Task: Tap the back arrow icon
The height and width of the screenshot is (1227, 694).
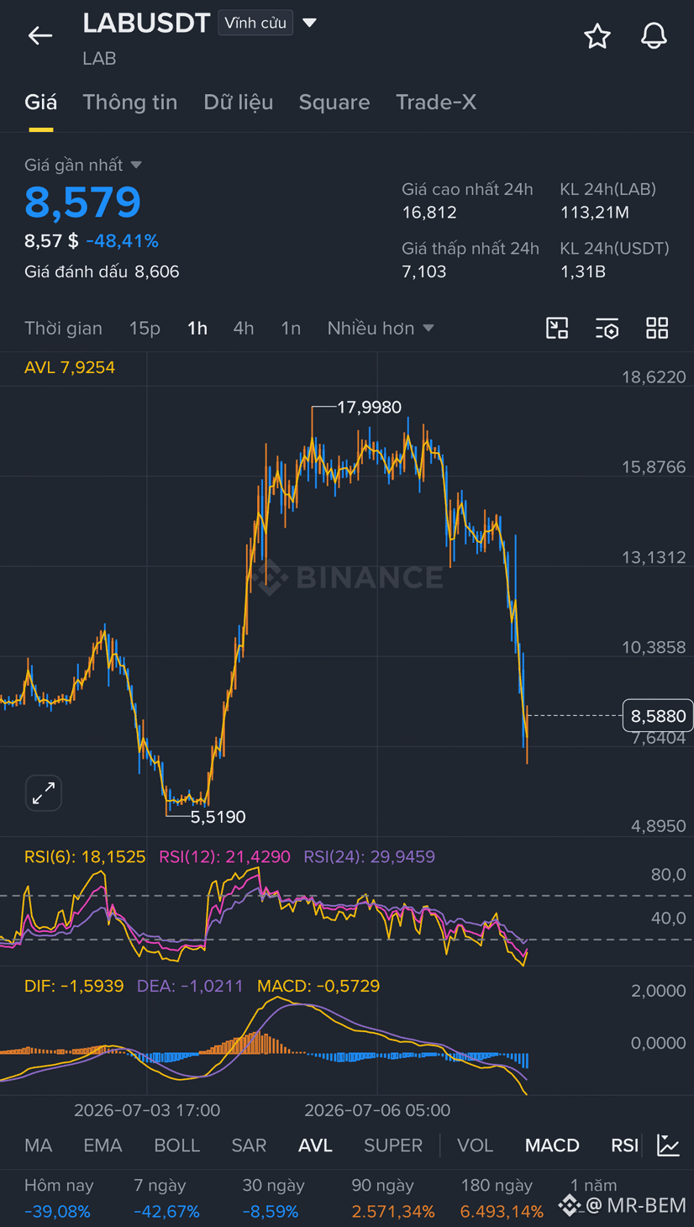Action: coord(39,35)
